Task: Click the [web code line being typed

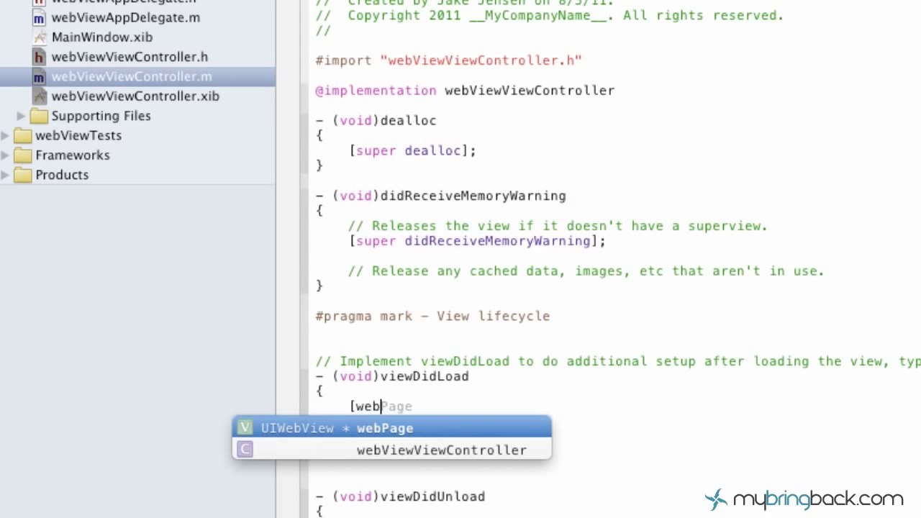Action: 381,406
